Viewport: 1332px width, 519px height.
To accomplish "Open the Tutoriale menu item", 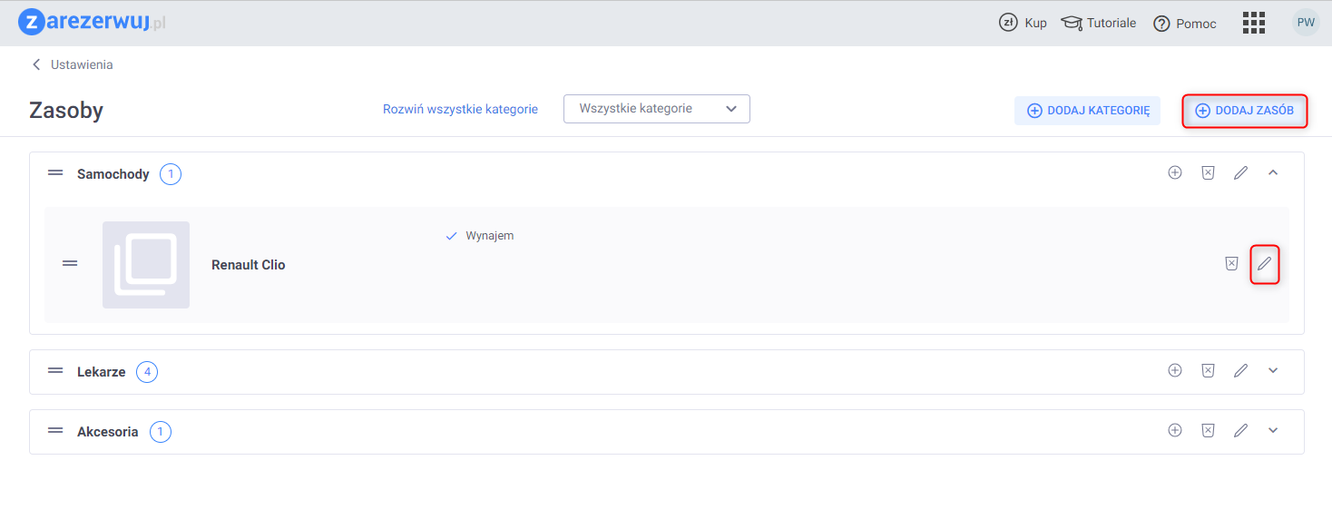I will click(1099, 24).
